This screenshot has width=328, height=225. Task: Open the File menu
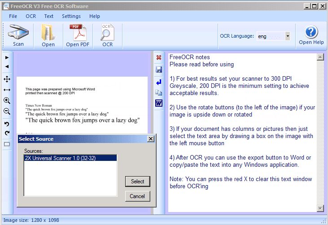[13, 16]
